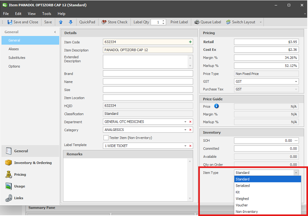Click Size input field

click(148, 90)
